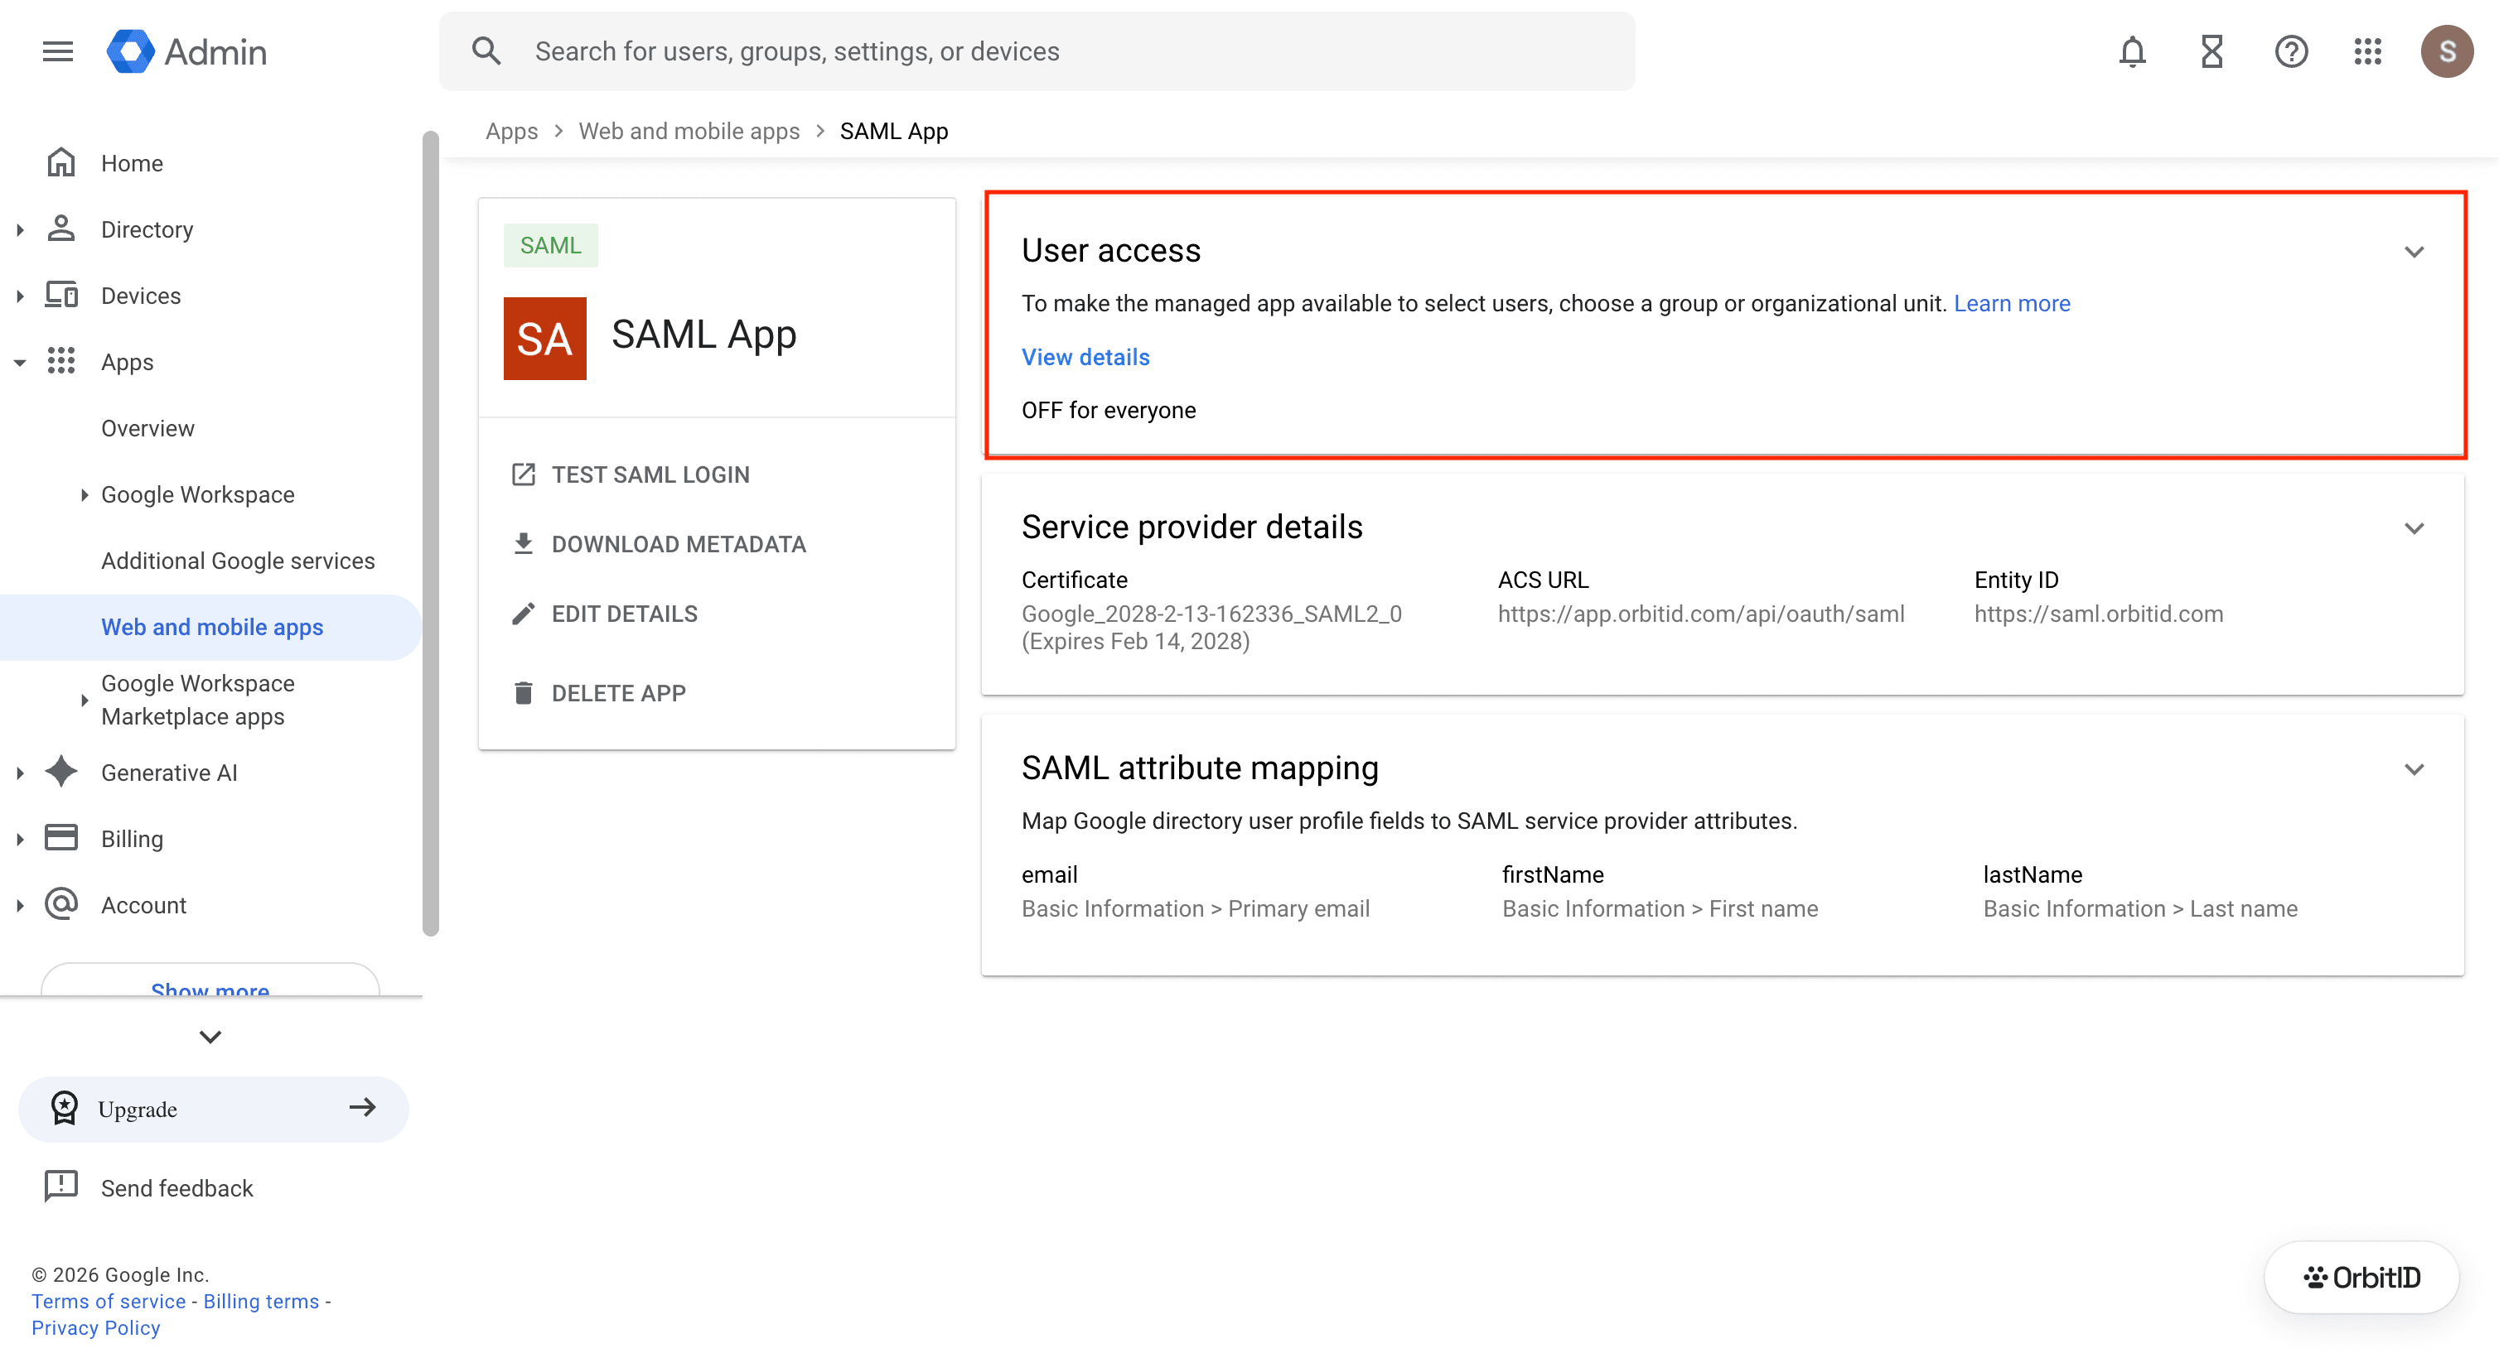This screenshot has height=1353, width=2499.
Task: Click the search users and settings field
Action: (1036, 51)
